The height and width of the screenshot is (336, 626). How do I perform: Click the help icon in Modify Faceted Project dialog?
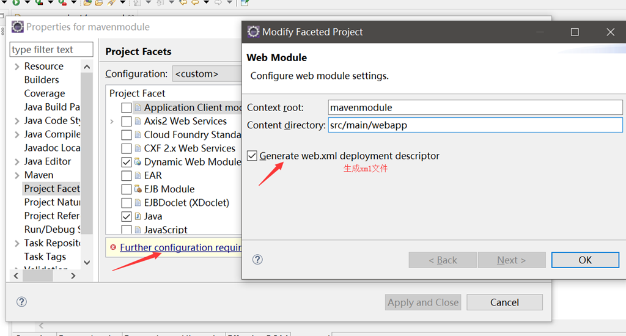[257, 260]
